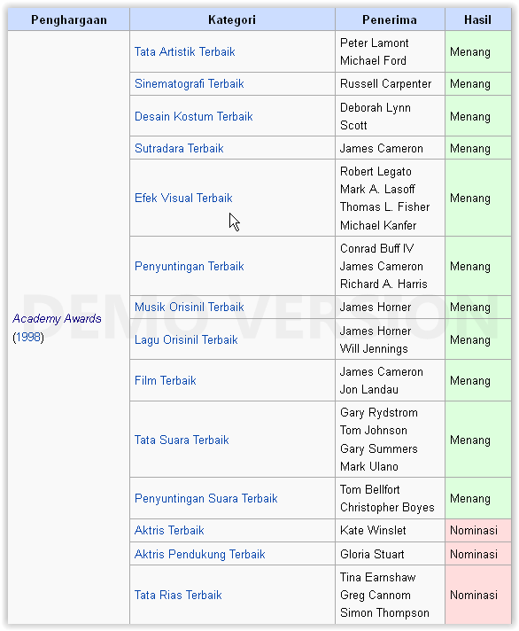
Task: Click the Penyuntingan Suara Terbaik link
Action: coord(205,499)
